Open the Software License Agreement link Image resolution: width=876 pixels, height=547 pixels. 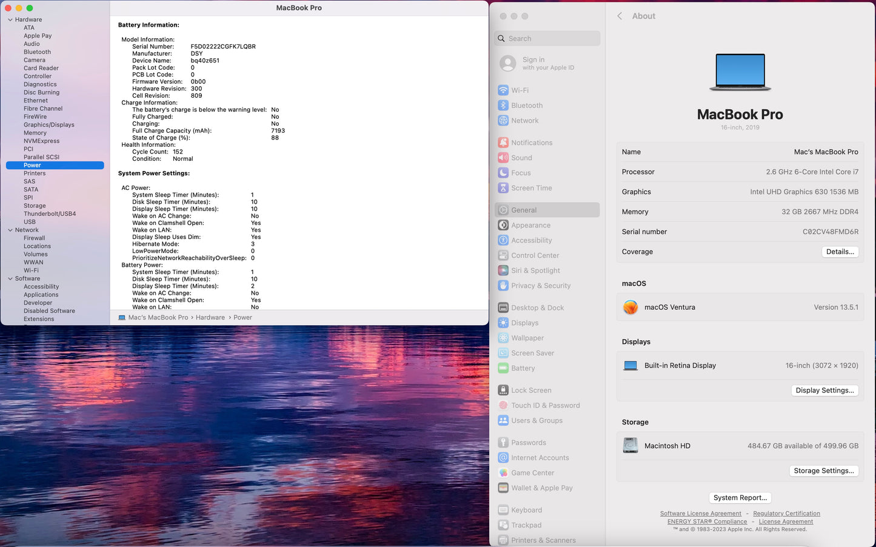pos(700,514)
